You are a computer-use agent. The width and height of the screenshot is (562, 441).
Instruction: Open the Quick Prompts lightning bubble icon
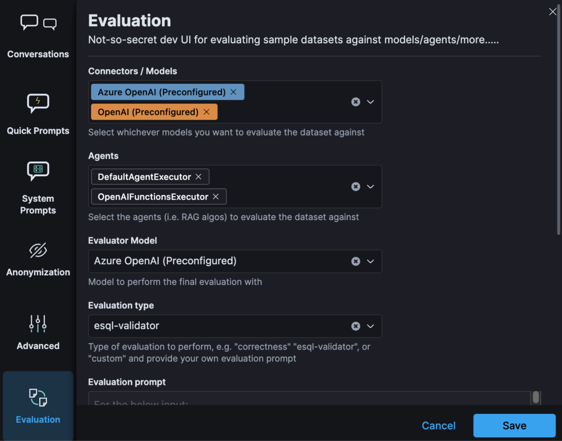click(38, 103)
